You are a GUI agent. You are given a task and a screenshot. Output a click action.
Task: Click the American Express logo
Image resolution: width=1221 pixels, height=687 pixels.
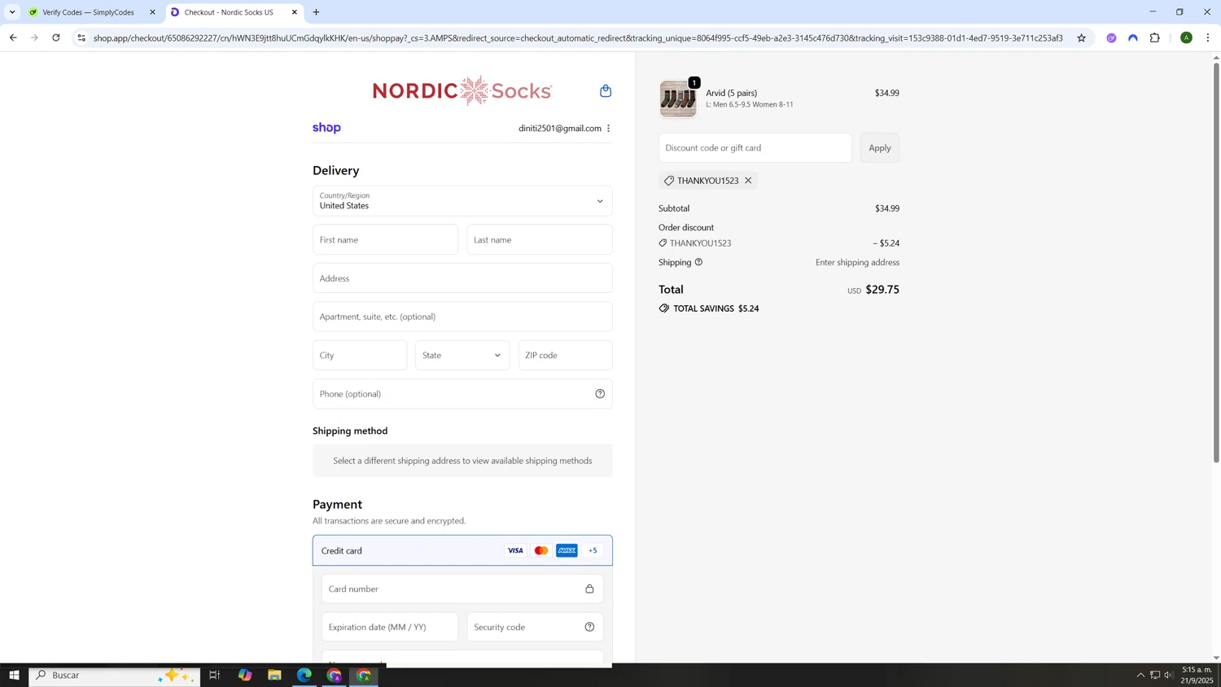567,550
